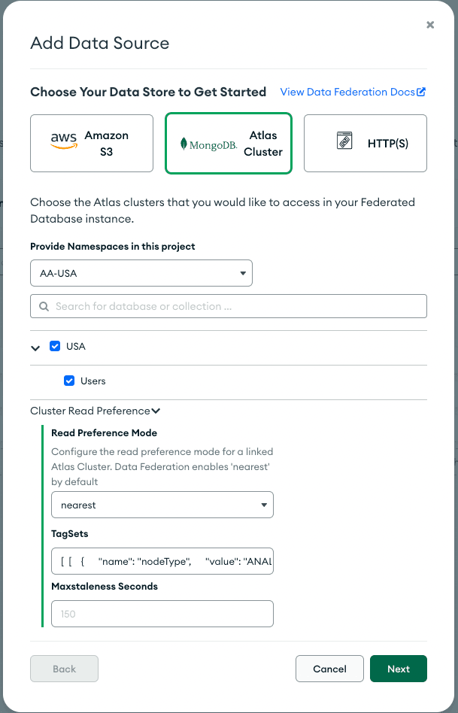Open View Data Federation Docs link
The width and height of the screenshot is (458, 713).
[347, 92]
